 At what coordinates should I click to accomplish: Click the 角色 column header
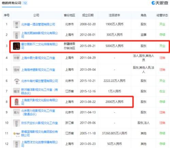click(x=143, y=15)
